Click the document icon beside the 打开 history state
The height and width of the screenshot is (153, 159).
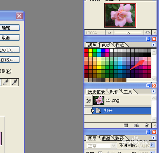[98, 111]
